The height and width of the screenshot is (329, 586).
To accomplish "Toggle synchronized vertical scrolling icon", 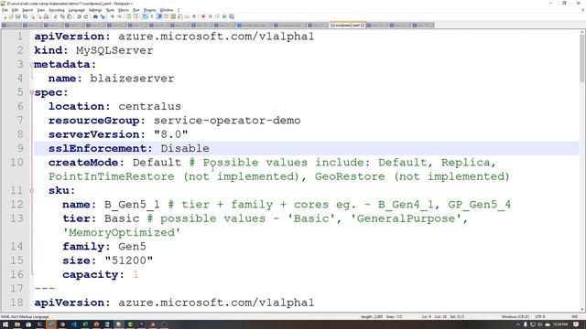I will [128, 16].
